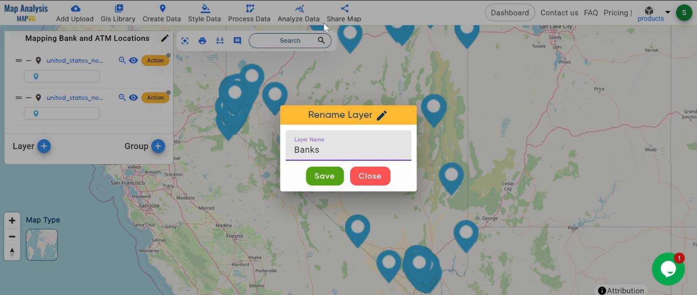Zoom out on the map

pyautogui.click(x=12, y=237)
